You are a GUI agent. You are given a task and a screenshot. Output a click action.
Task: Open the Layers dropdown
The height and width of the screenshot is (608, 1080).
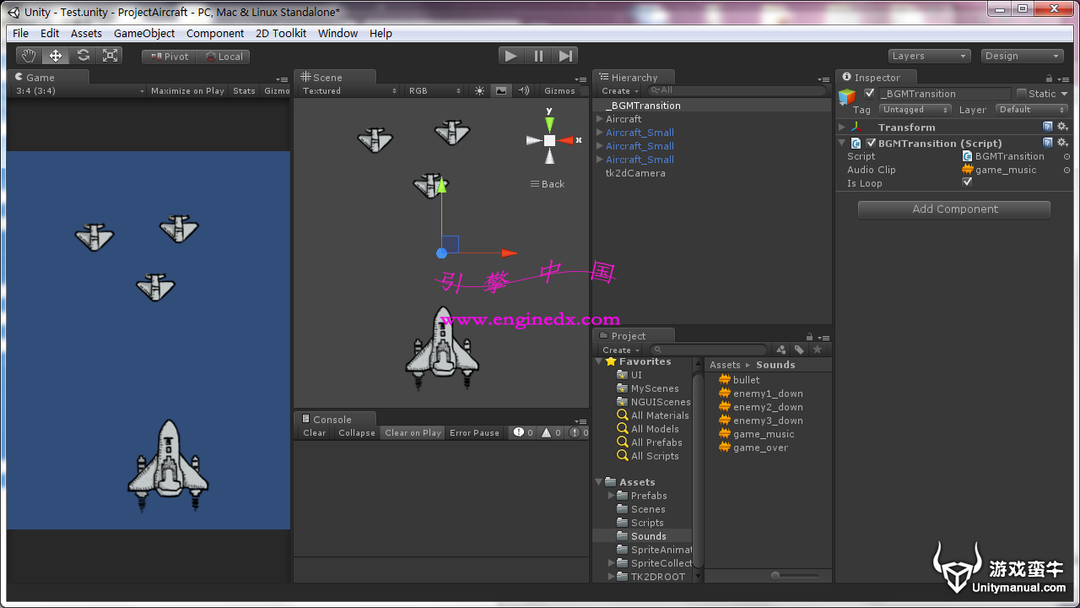[x=929, y=56]
